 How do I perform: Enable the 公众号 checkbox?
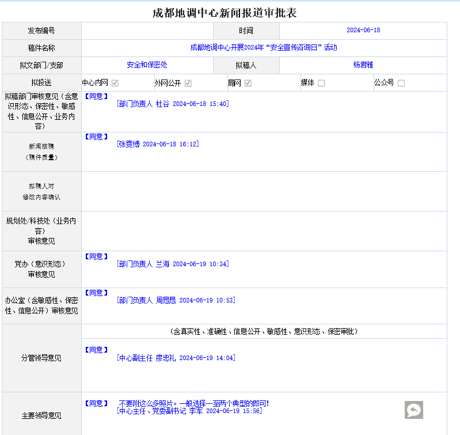coord(401,83)
